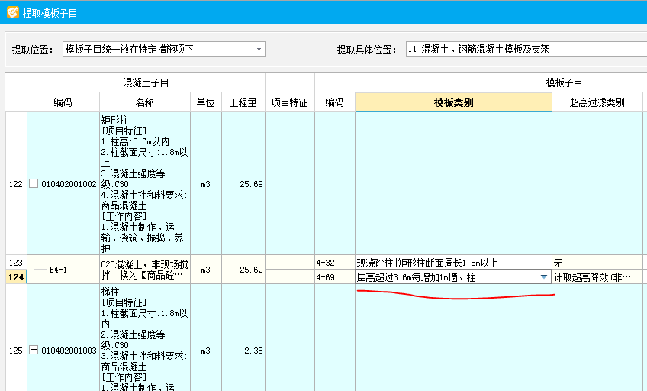Image resolution: width=647 pixels, height=391 pixels.
Task: Open the 提取位置 dropdown list
Action: coord(259,49)
